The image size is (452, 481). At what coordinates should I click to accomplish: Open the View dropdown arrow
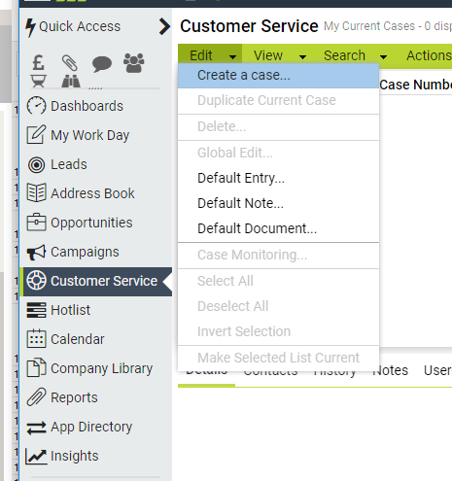pyautogui.click(x=302, y=57)
